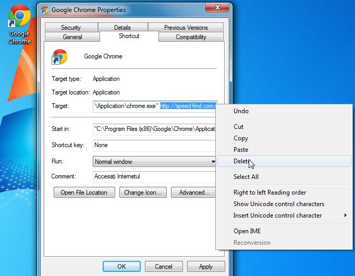
Task: Expand the Run Normal window dropdown
Action: [x=154, y=162]
